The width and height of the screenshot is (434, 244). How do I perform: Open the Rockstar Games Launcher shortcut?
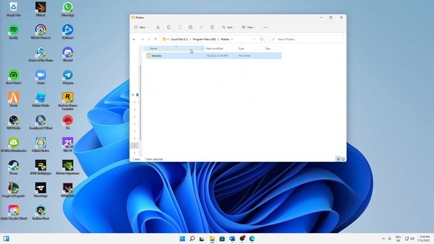tap(68, 101)
